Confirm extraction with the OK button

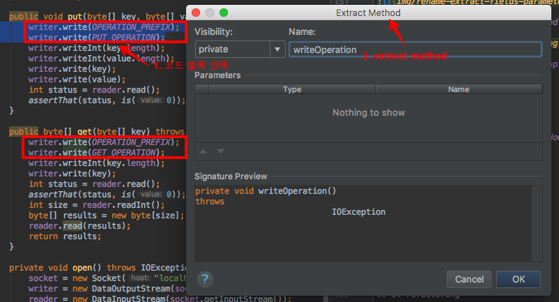519,279
